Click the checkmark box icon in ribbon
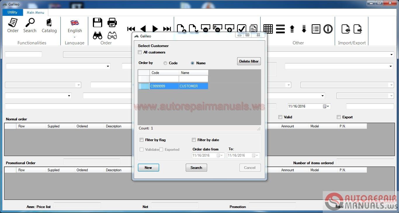Image resolution: width=399 pixels, height=213 pixels. (x=242, y=28)
